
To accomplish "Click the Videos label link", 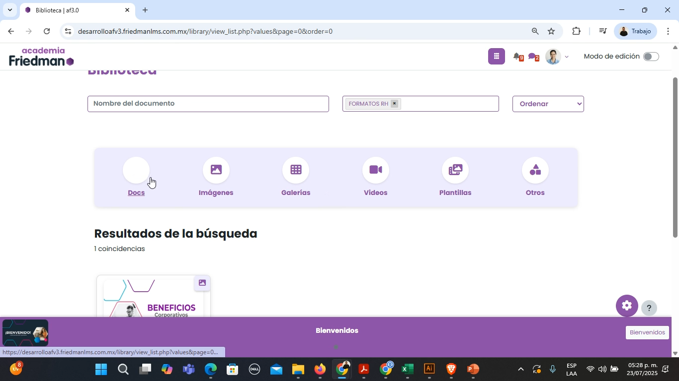I will click(376, 192).
